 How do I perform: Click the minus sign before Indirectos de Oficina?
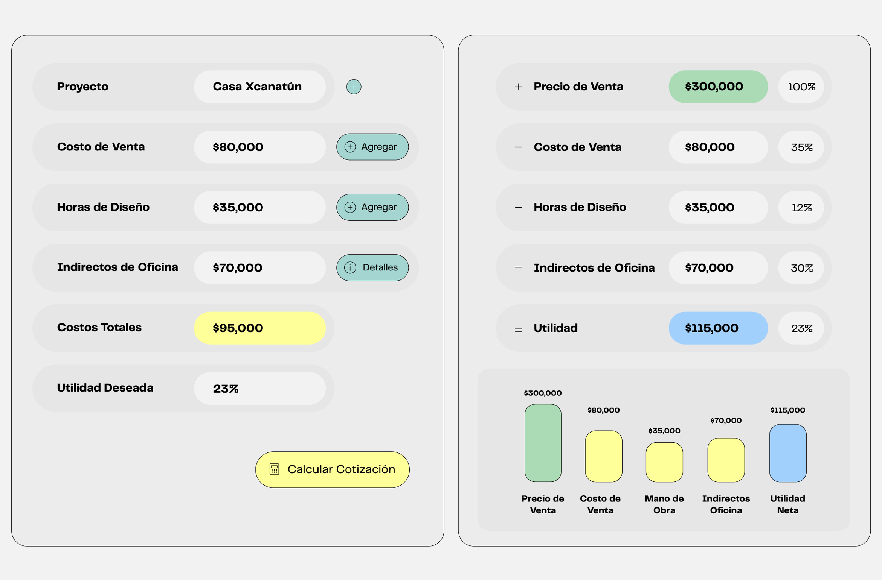coord(519,267)
